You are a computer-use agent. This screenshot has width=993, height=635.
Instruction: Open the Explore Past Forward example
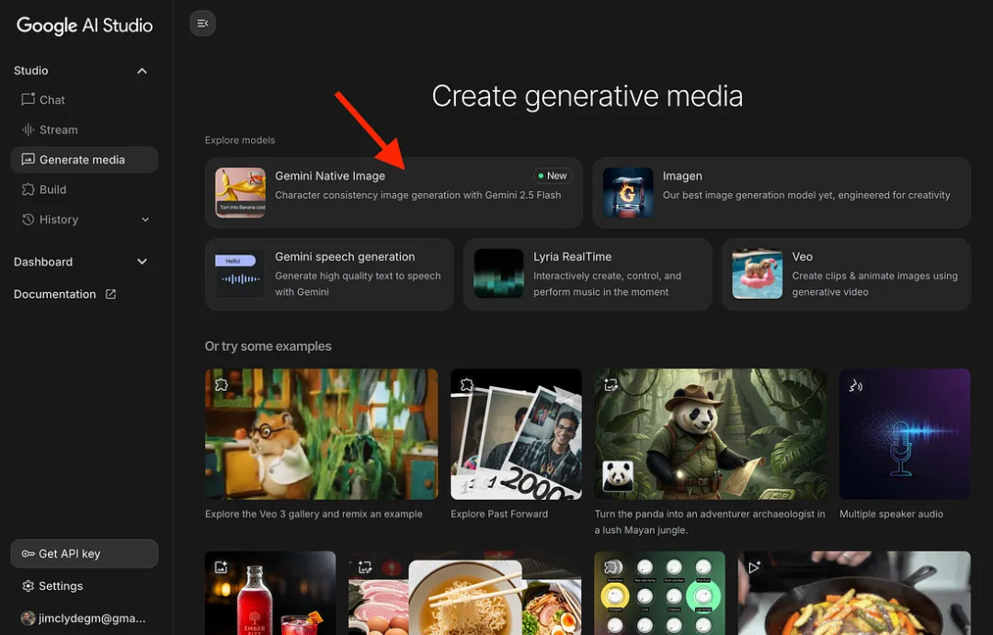(x=516, y=435)
